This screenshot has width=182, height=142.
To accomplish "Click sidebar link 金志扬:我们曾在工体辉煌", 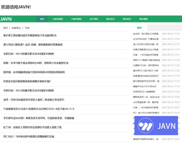I will [146, 34].
